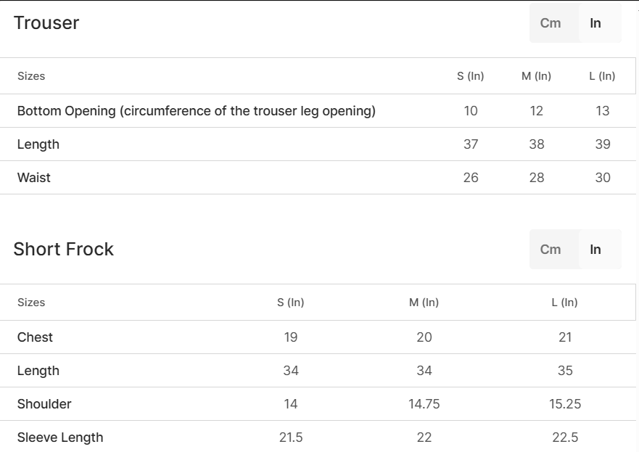Click the Trouser Waist row label
Image resolution: width=639 pixels, height=452 pixels.
pos(34,178)
